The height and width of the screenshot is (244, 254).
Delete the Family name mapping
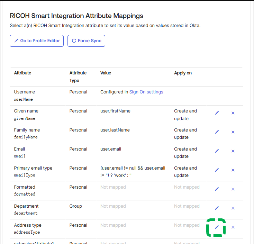coord(233,132)
